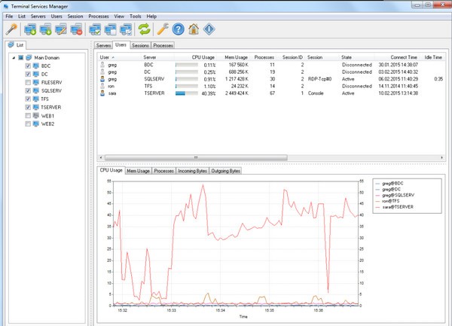Image resolution: width=452 pixels, height=326 pixels.
Task: Check the FILESERV server checkbox
Action: click(x=28, y=82)
